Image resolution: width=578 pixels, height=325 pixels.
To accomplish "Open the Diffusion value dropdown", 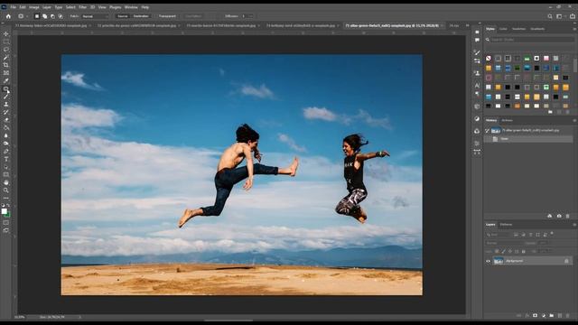I will coord(251,16).
